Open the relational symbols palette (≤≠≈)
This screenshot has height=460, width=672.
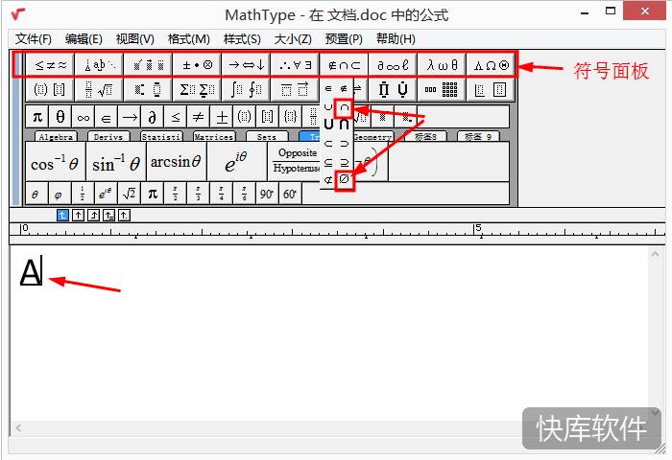(50, 65)
